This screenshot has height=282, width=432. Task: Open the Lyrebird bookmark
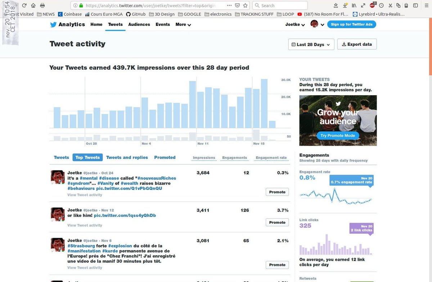coord(379,14)
